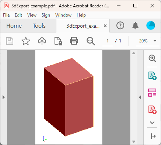Click the 20% zoom value field
This screenshot has height=145, width=161.
(143, 41)
